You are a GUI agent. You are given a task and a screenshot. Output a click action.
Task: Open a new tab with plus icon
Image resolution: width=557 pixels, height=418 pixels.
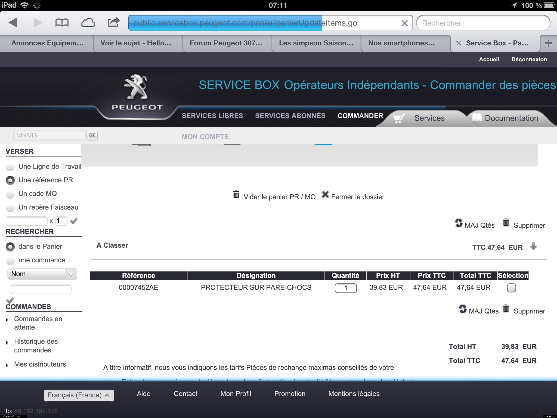click(548, 43)
